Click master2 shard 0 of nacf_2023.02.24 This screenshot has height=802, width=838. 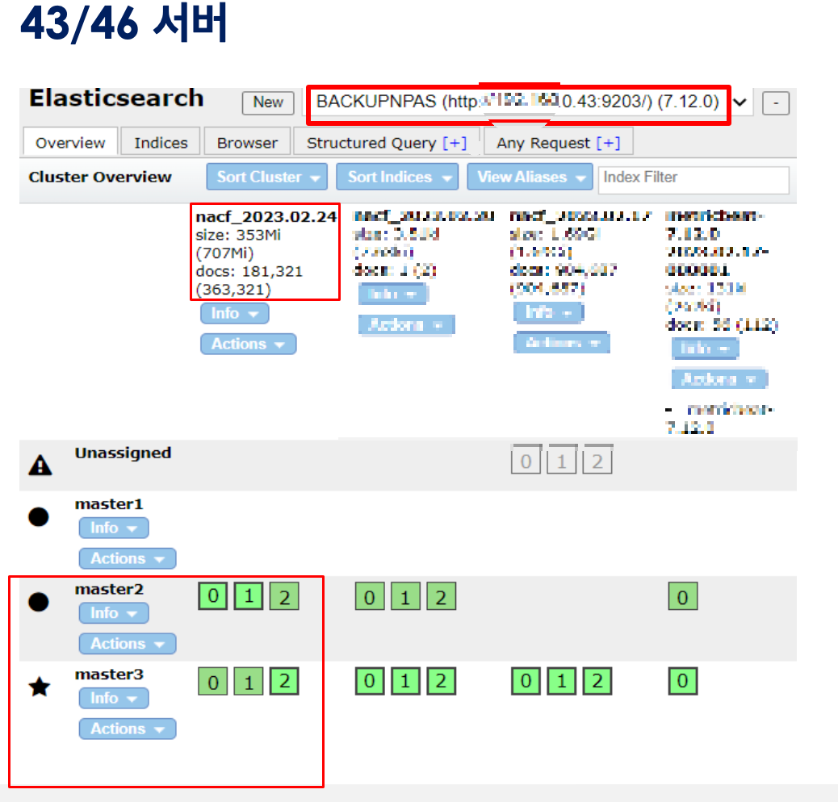(x=212, y=596)
